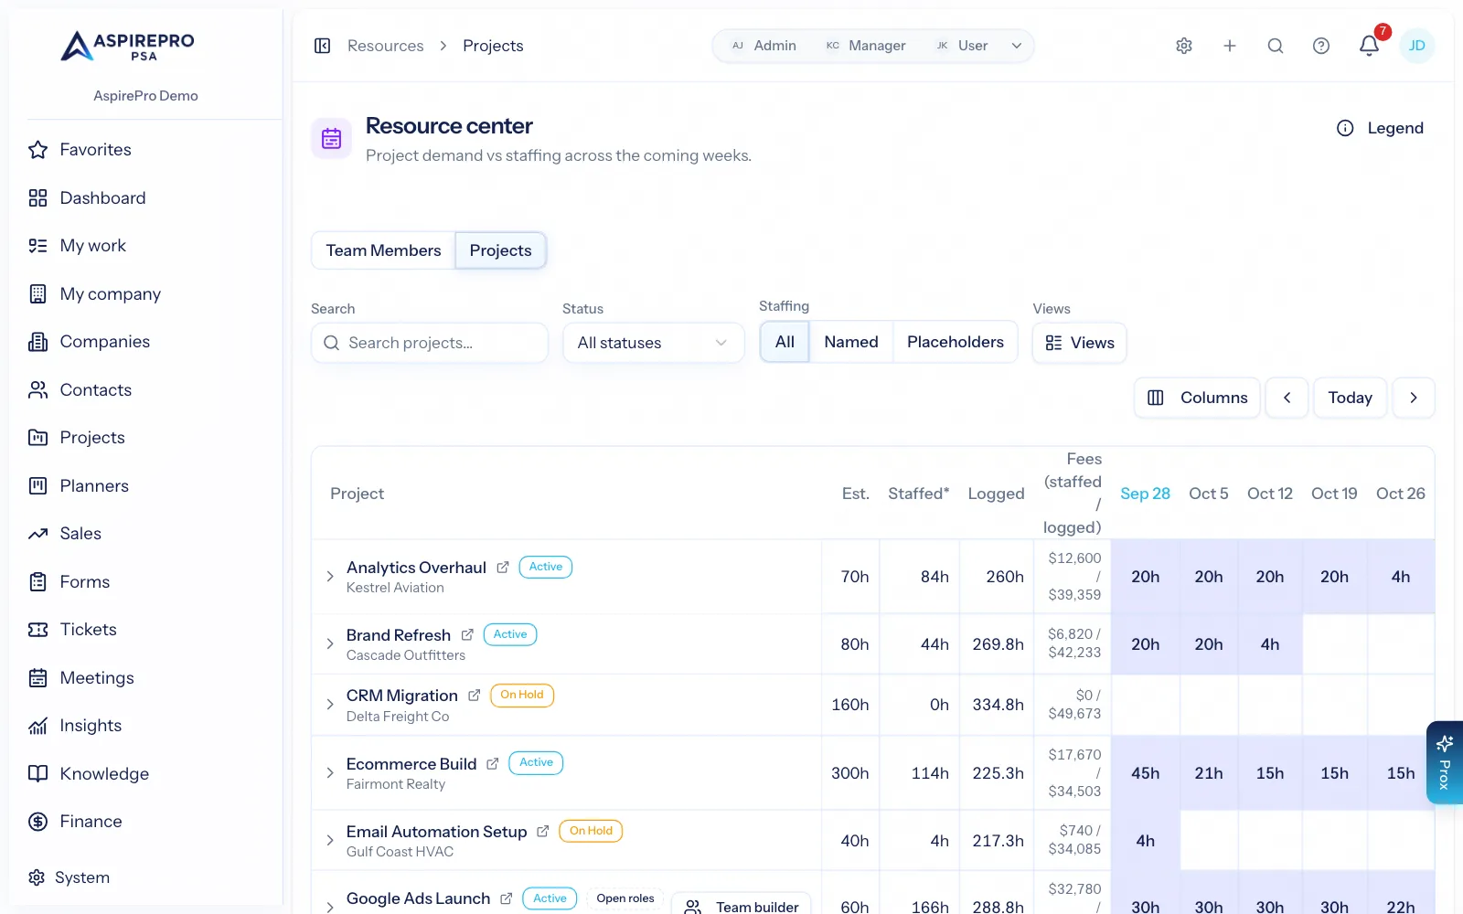Viewport: 1463px width, 914px height.
Task: Switch to the Team Members tab
Action: point(384,250)
